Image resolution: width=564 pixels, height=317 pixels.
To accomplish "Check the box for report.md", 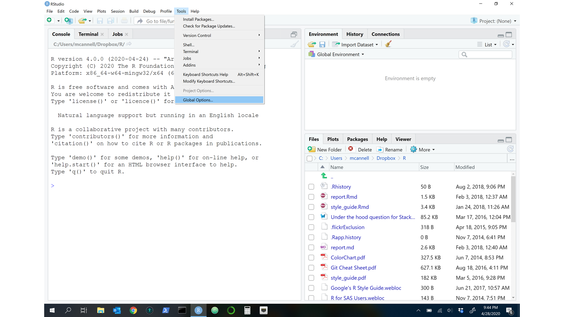I will coord(311,248).
